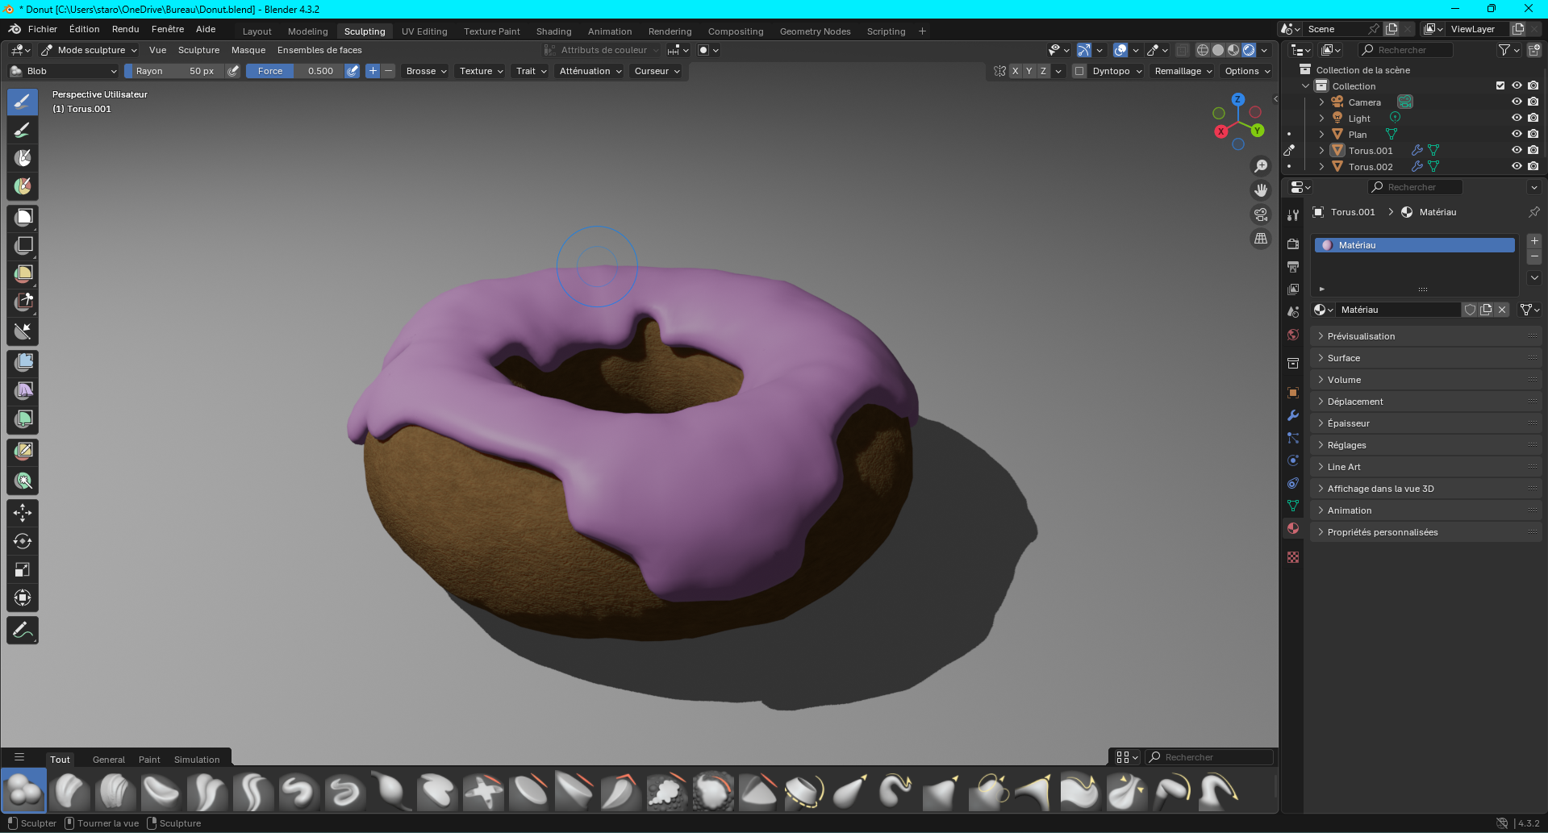
Task: Expand the Torus.001 outliner entry
Action: 1321,151
